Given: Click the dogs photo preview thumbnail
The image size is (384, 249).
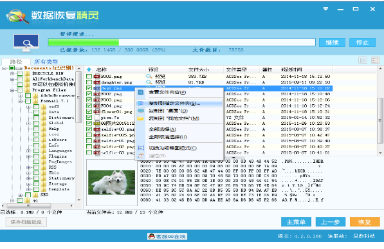Looking at the screenshot, I should click(111, 182).
